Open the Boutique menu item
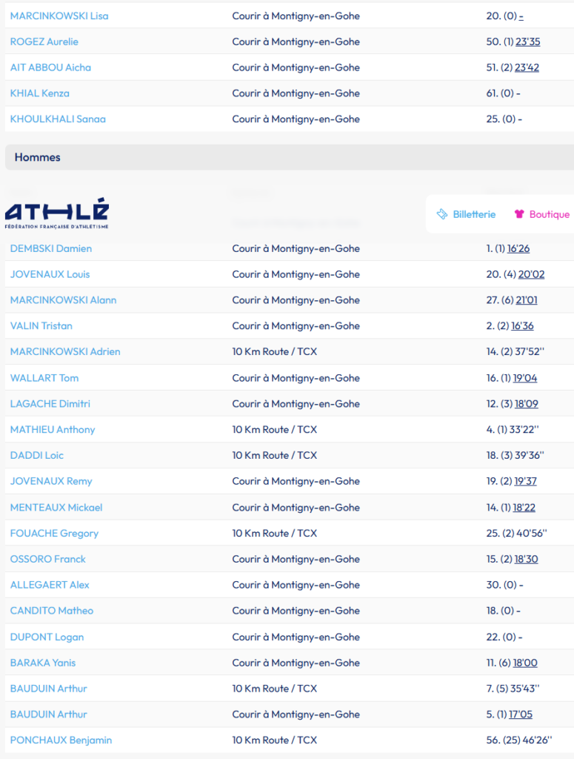 click(x=549, y=214)
